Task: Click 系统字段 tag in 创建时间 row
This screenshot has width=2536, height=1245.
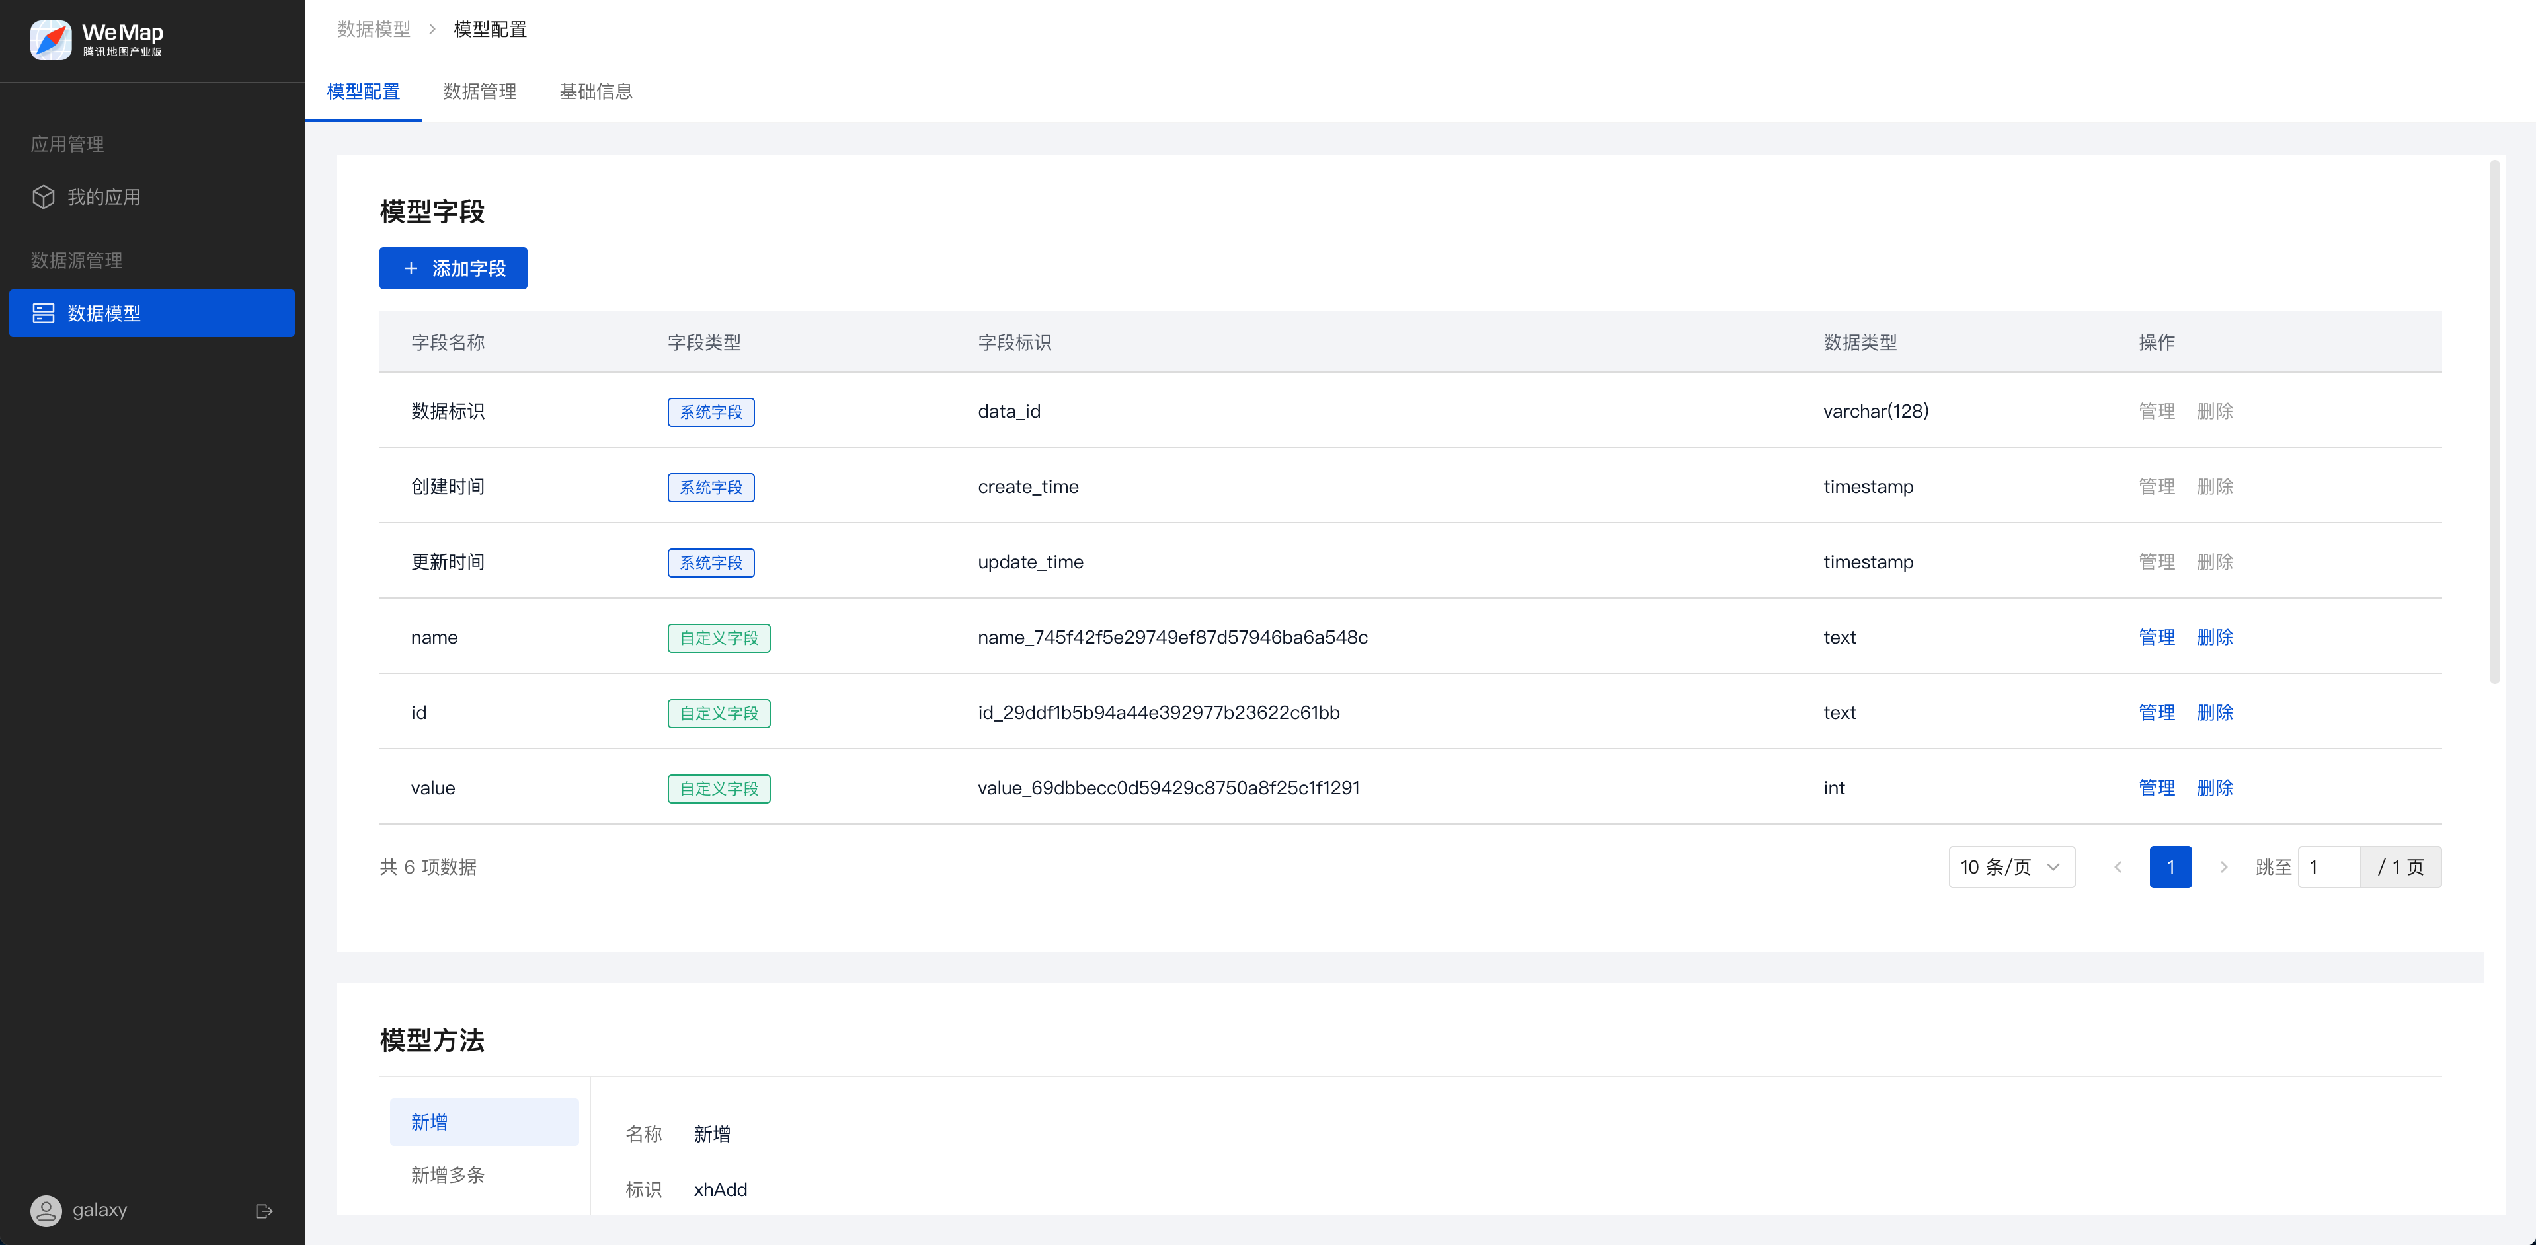Action: click(711, 488)
